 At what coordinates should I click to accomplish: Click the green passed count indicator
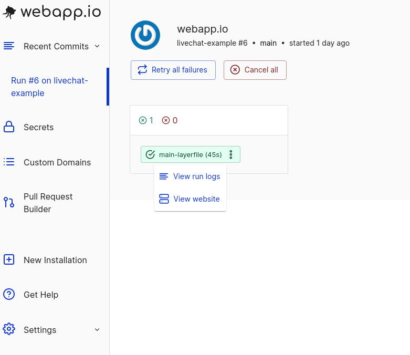(x=146, y=120)
